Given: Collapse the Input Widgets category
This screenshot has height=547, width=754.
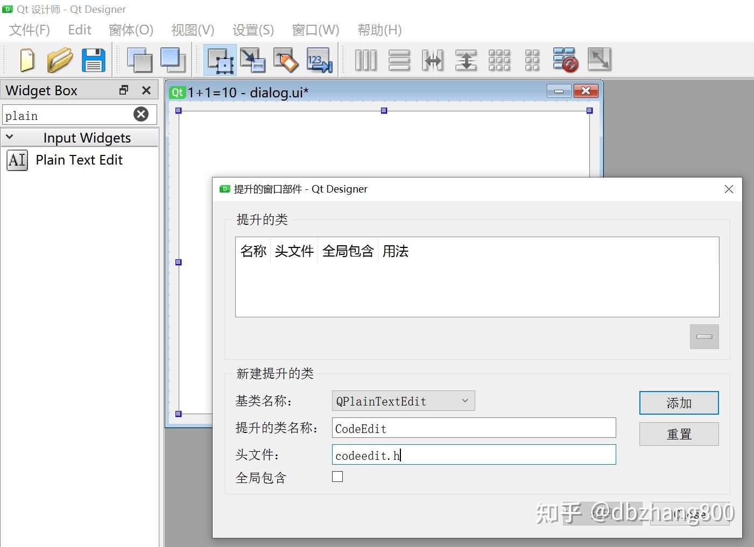Looking at the screenshot, I should [x=10, y=137].
